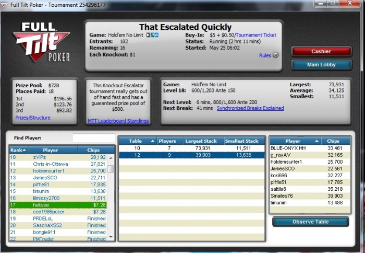365x253 pixels.
Task: Select finished player PRDELoL
Action: tap(58, 218)
